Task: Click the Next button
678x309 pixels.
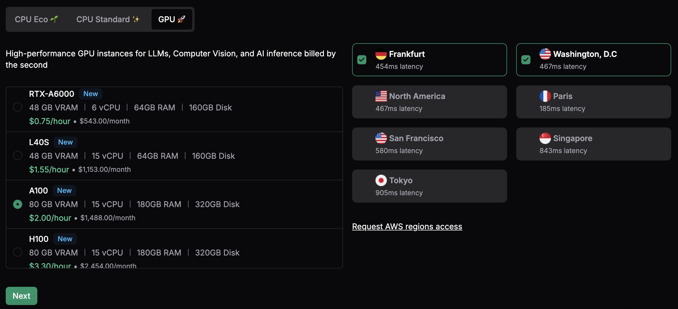Action: 21,295
